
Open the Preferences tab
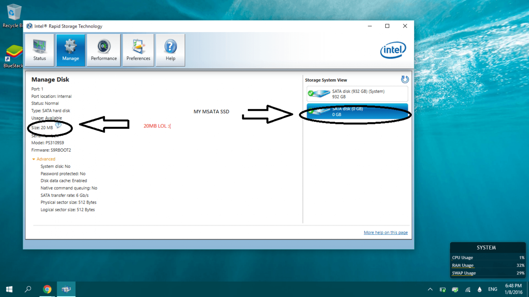[x=138, y=50]
